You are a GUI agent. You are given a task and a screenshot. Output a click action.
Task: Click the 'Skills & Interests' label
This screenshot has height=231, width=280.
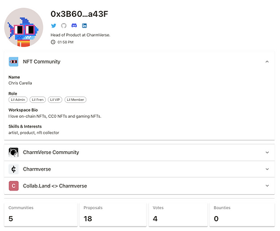25,126
